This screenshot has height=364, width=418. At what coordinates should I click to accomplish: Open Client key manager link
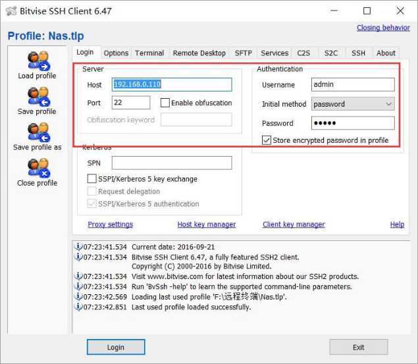tap(294, 224)
